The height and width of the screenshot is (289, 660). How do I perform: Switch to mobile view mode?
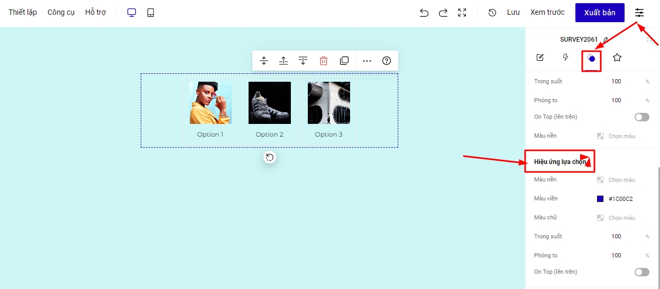point(151,13)
